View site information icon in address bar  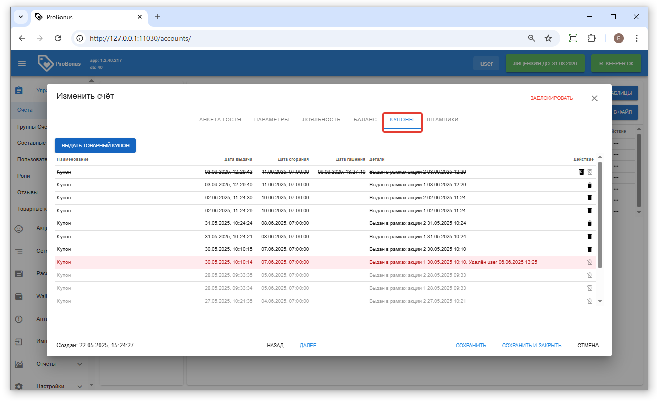(x=79, y=38)
